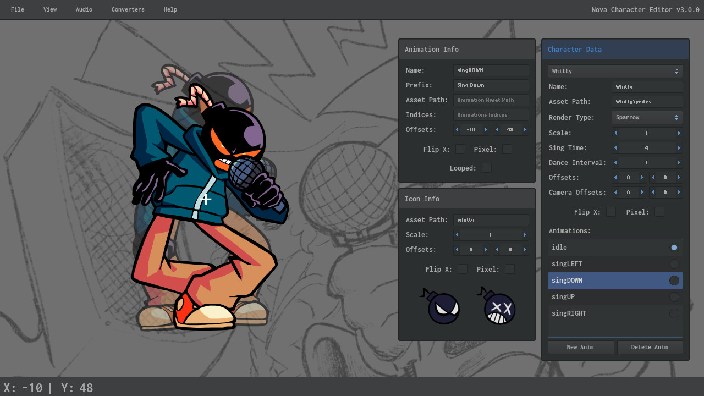Viewport: 704px width, 396px height.
Task: Open the Render Type dropdown showing Sparrow
Action: coord(647,117)
